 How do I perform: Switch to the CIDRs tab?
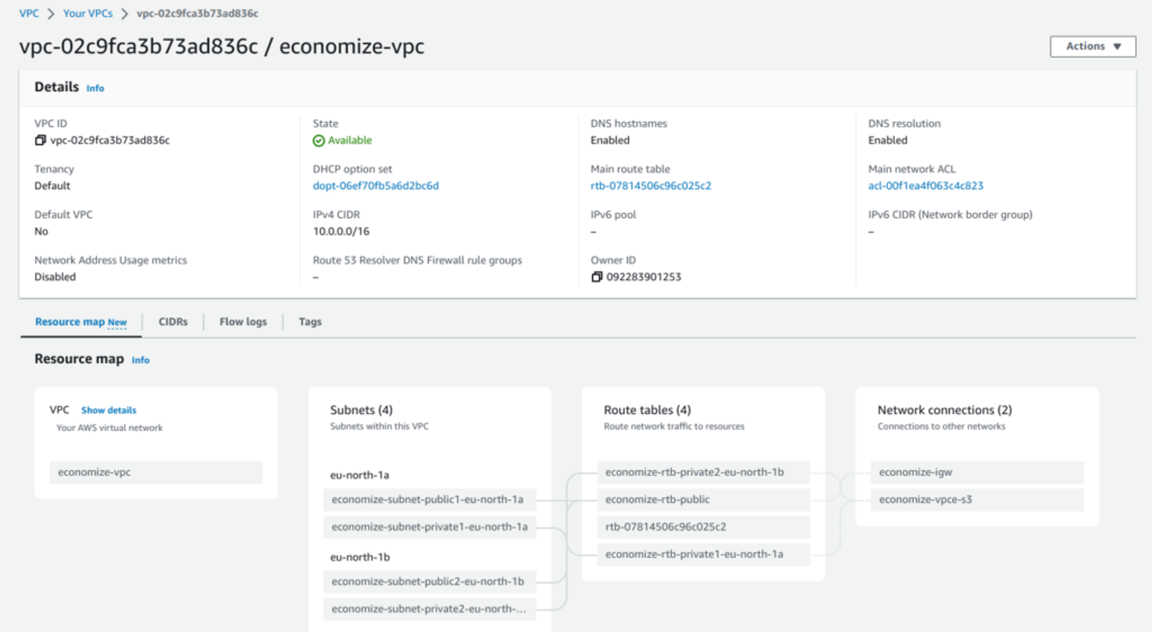pos(173,322)
